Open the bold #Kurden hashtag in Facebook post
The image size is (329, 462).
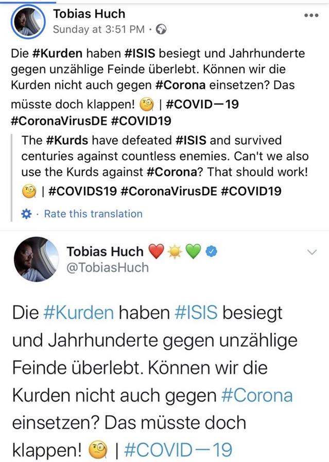click(x=50, y=53)
